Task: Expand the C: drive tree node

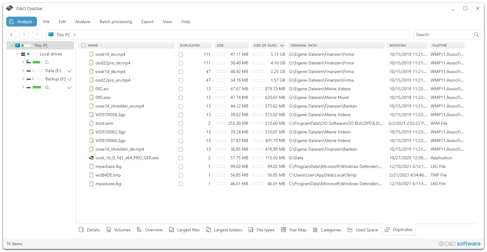Action: pyautogui.click(x=23, y=62)
